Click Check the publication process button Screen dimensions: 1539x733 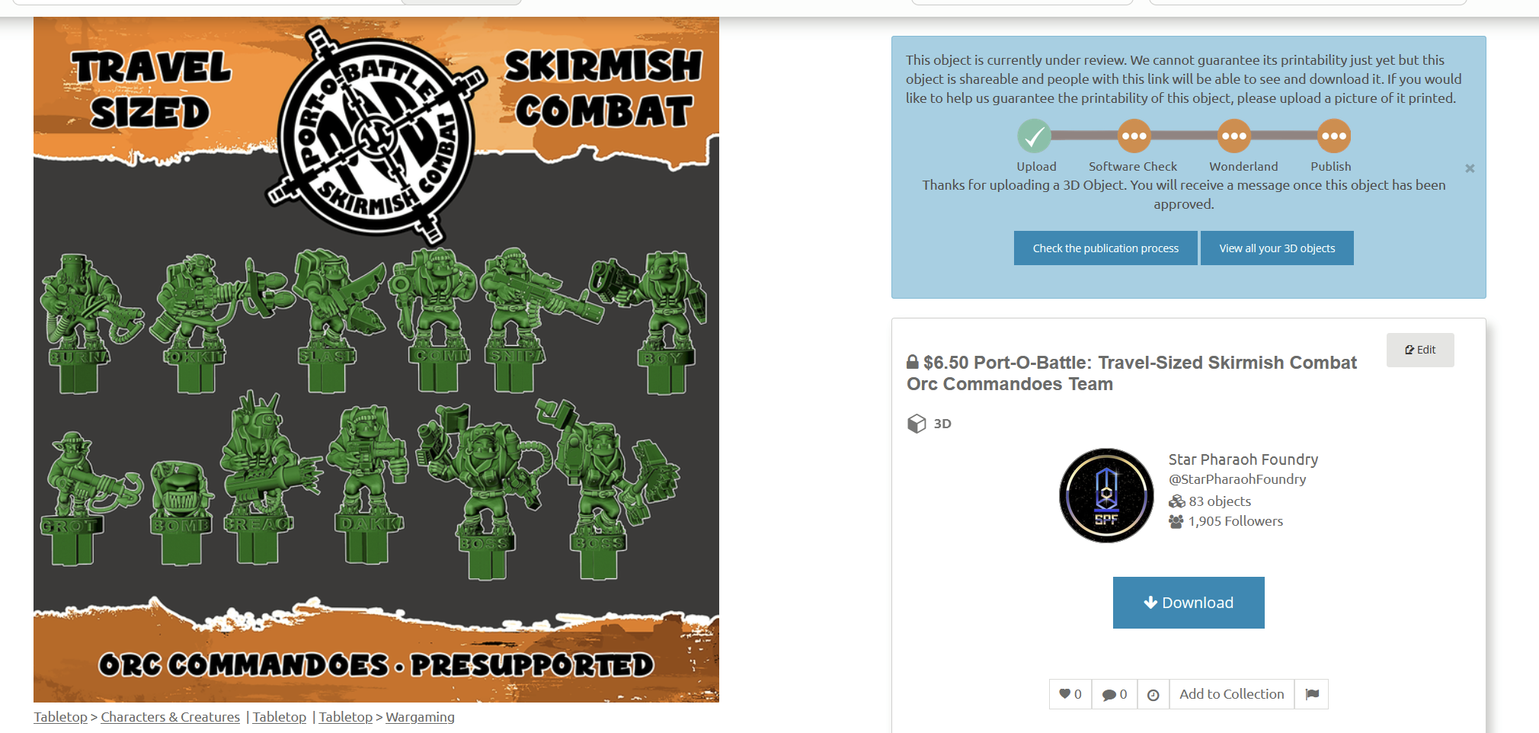click(x=1105, y=248)
